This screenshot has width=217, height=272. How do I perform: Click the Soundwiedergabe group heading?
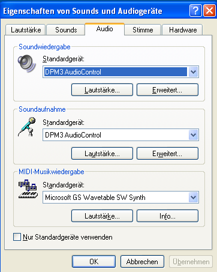pos(44,47)
